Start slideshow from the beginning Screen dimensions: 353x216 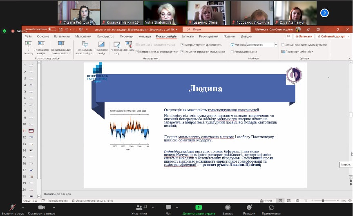pyautogui.click(x=28, y=48)
